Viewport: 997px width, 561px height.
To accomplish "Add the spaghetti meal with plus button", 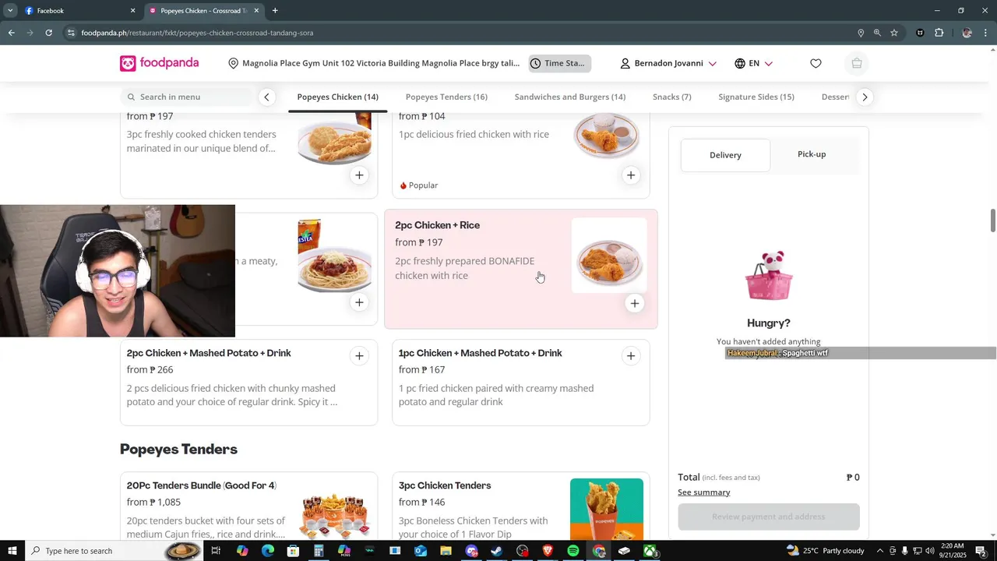I will point(359,302).
